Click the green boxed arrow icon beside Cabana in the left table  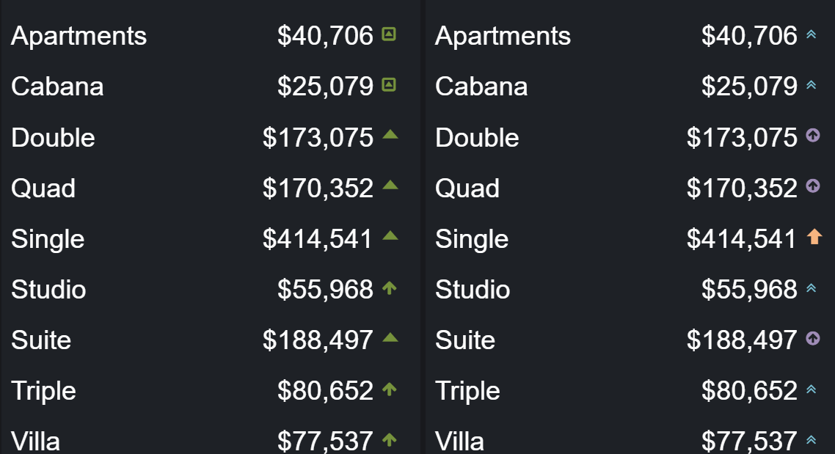click(x=390, y=85)
